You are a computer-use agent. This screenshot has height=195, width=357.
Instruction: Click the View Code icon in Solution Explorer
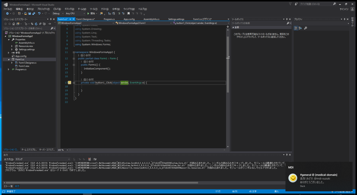[50, 24]
